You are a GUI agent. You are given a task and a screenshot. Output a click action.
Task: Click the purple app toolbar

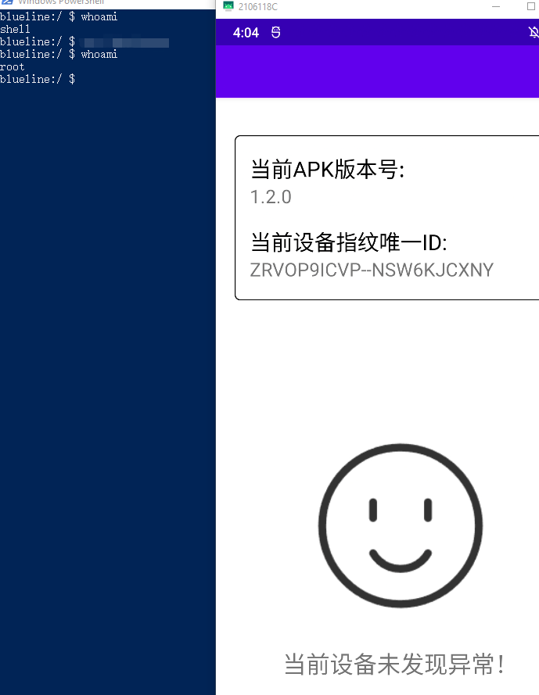pyautogui.click(x=377, y=71)
